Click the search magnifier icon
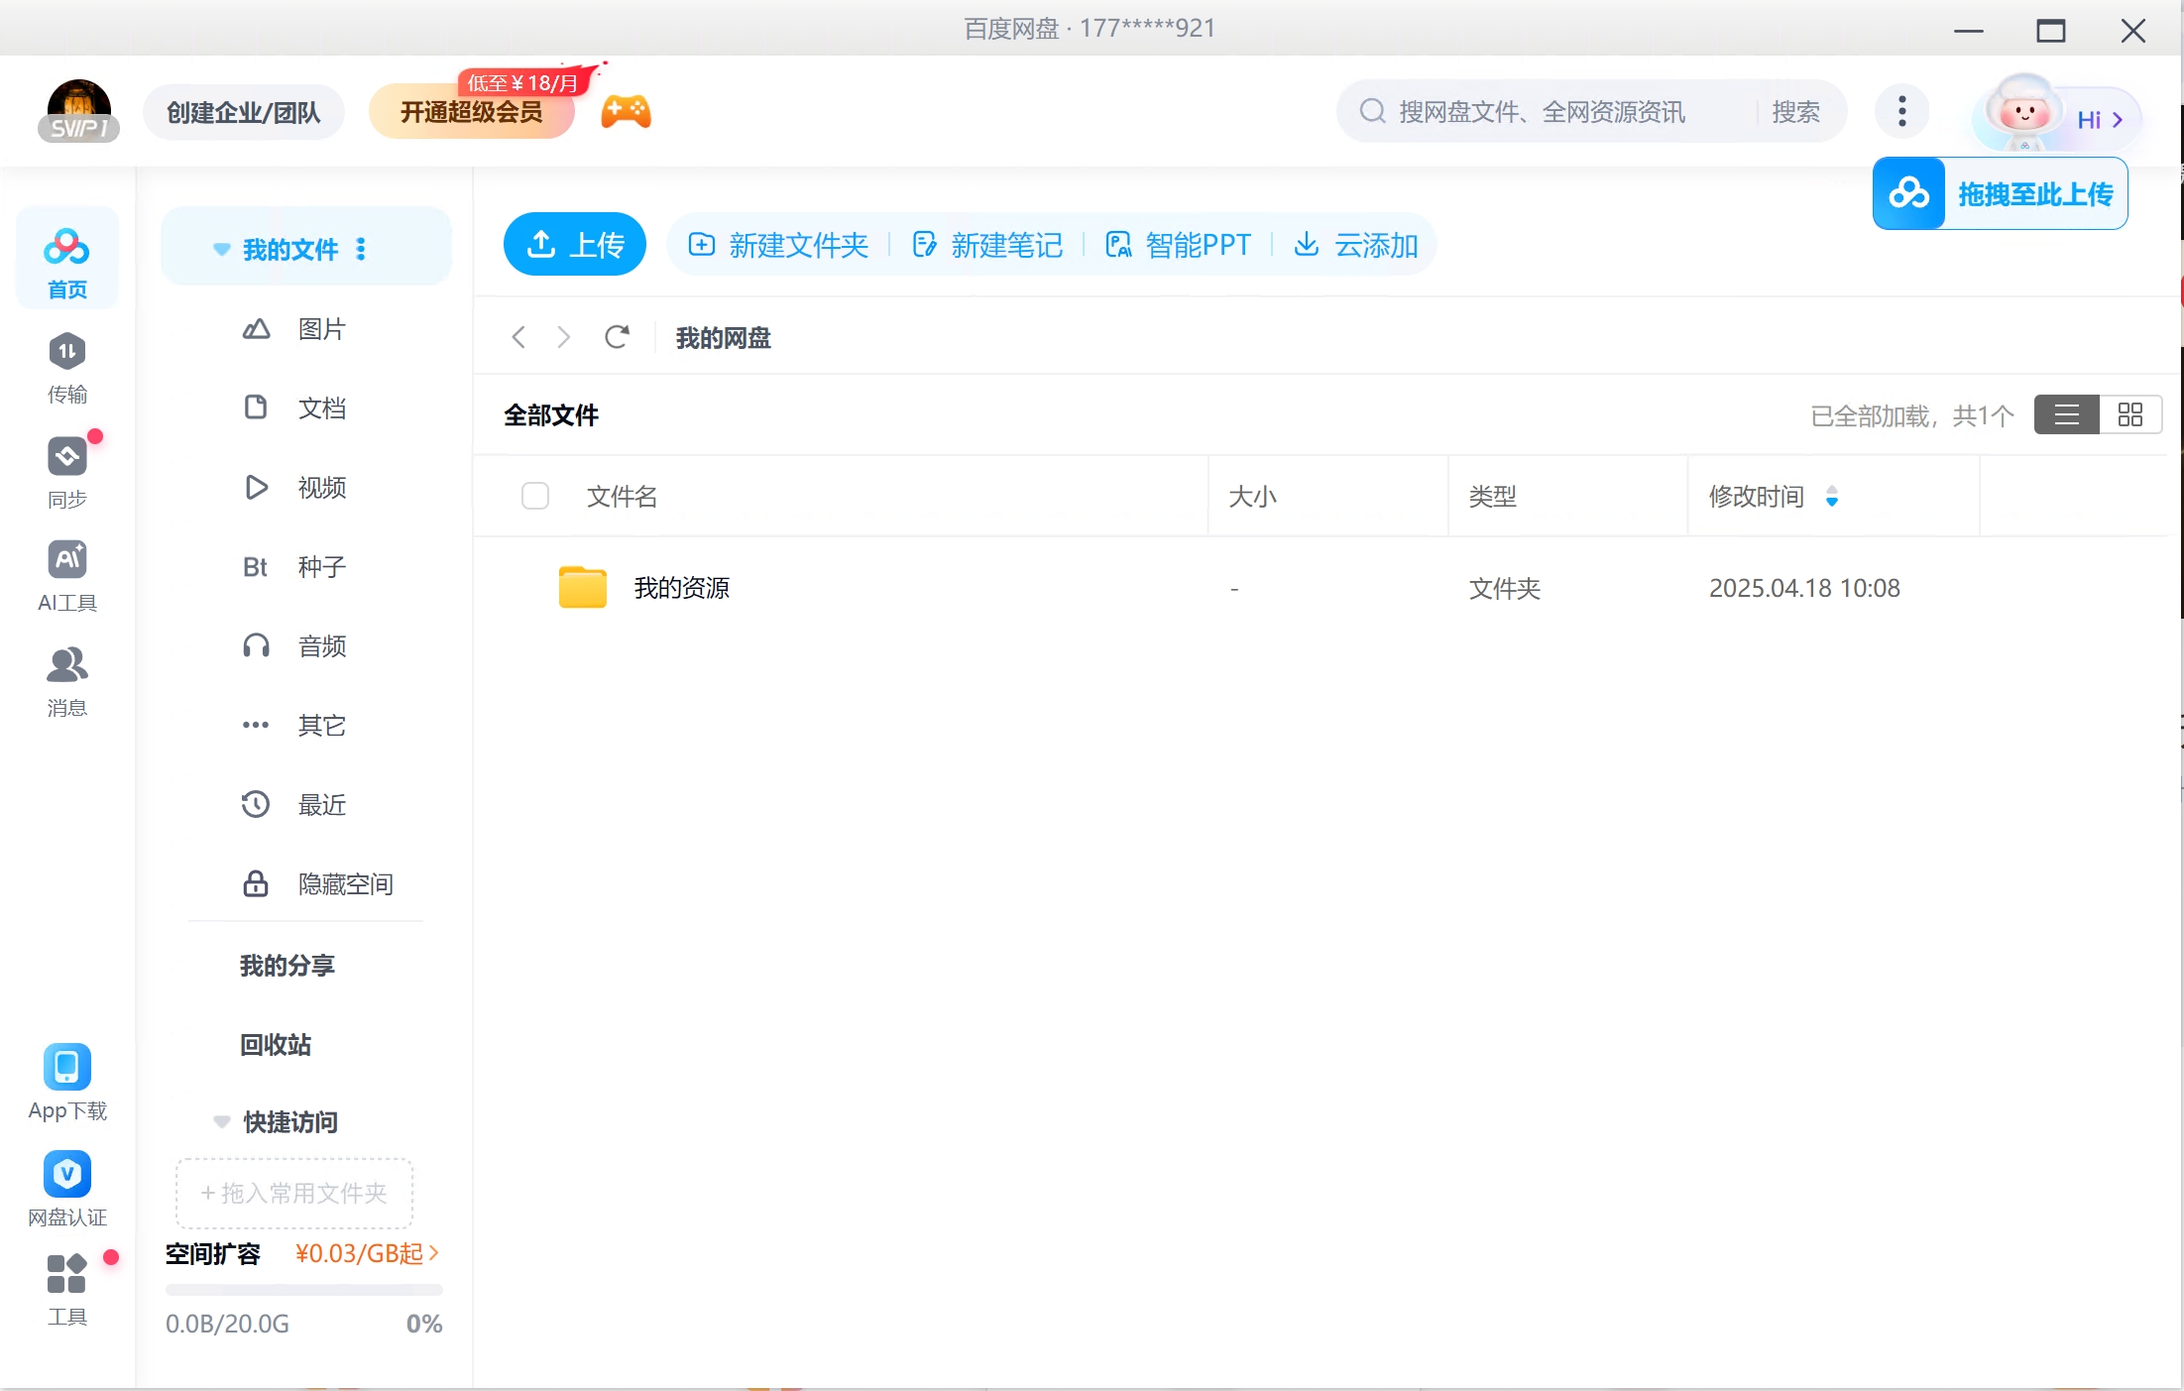 1372,111
